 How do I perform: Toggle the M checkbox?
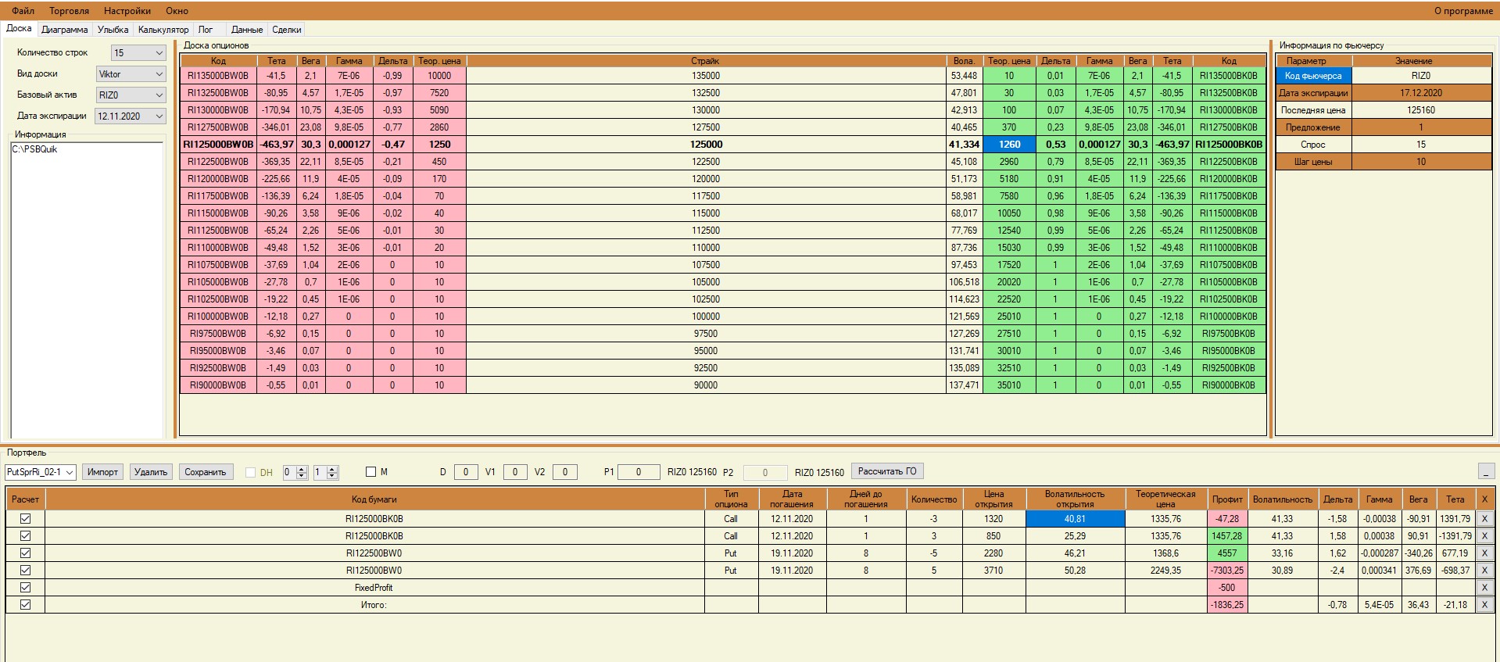point(371,471)
